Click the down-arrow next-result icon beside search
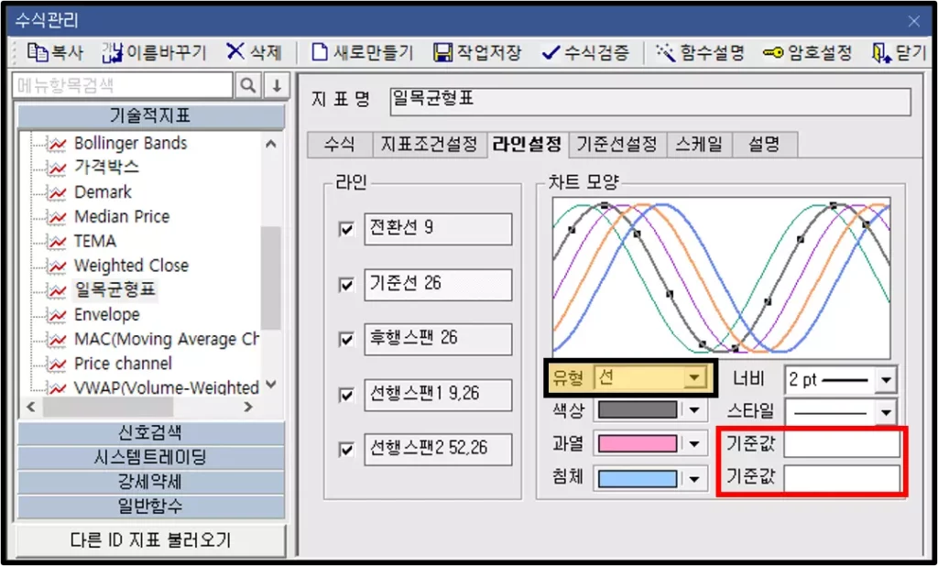Viewport: 938px width, 566px height. 277,85
